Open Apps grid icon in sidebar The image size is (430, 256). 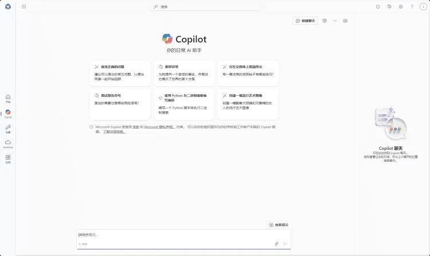tap(8, 159)
